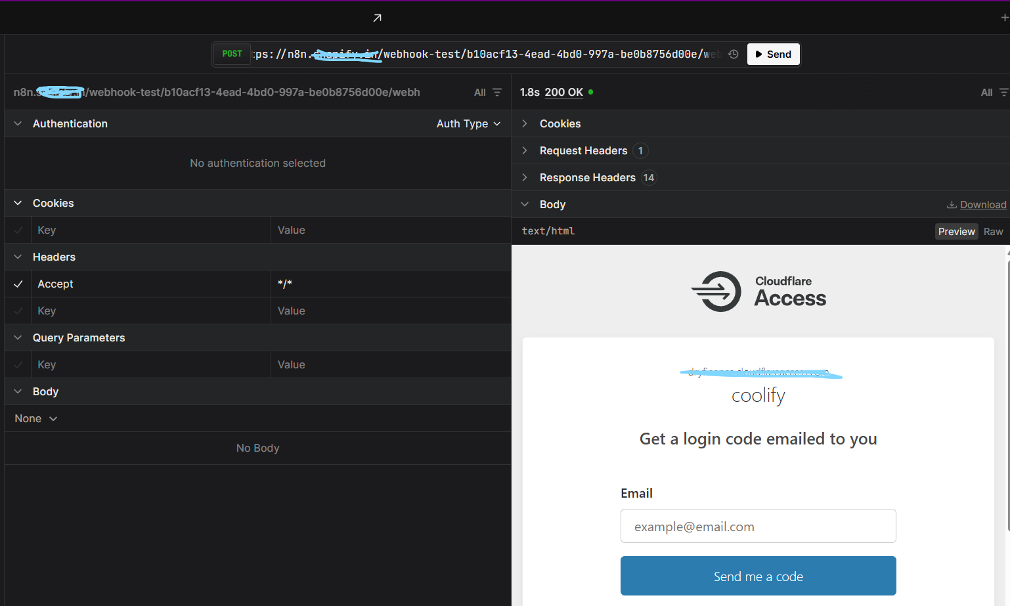Open request history clock icon
1010x606 pixels.
[734, 54]
